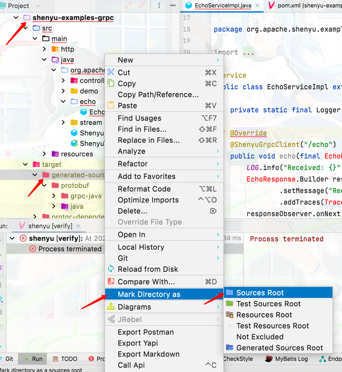The height and width of the screenshot is (372, 342).
Task: Close the shenyu [verify] run tab
Action: pos(79,226)
